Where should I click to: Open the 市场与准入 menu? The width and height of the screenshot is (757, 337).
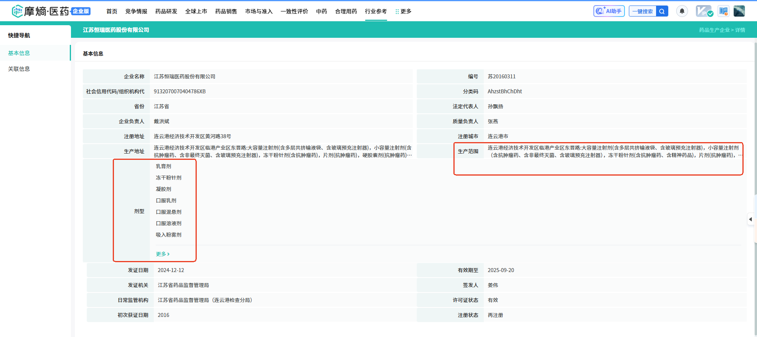point(259,11)
